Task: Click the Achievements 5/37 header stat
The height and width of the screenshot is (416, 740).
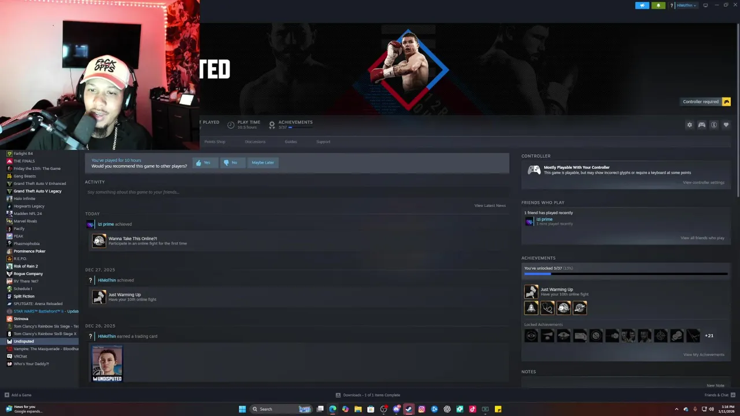Action: [291, 124]
